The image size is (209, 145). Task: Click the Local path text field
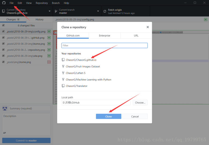click(96, 103)
